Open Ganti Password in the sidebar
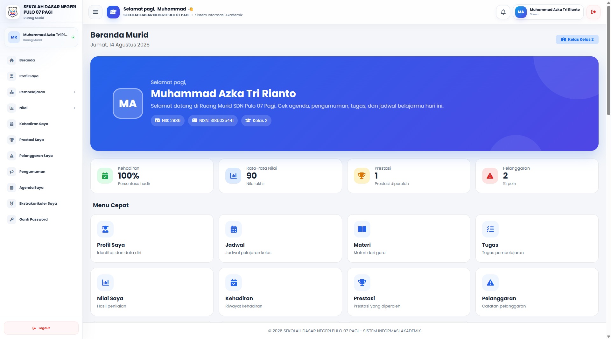The height and width of the screenshot is (339, 611). coord(41,219)
